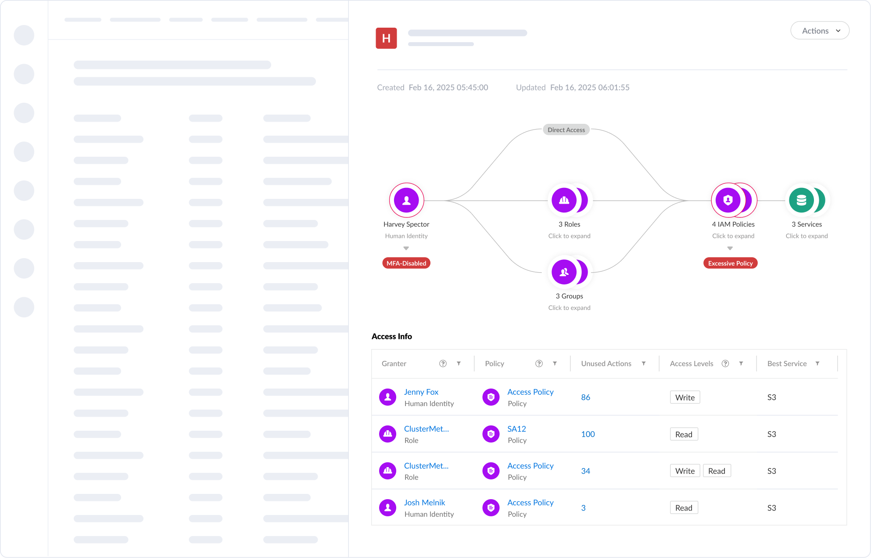Image resolution: width=871 pixels, height=558 pixels.
Task: Expand the arrow under 4 IAM Policies
Action: (730, 248)
